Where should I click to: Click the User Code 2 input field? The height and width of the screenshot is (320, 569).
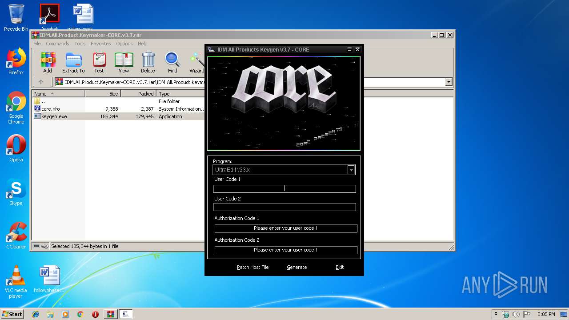pyautogui.click(x=284, y=207)
